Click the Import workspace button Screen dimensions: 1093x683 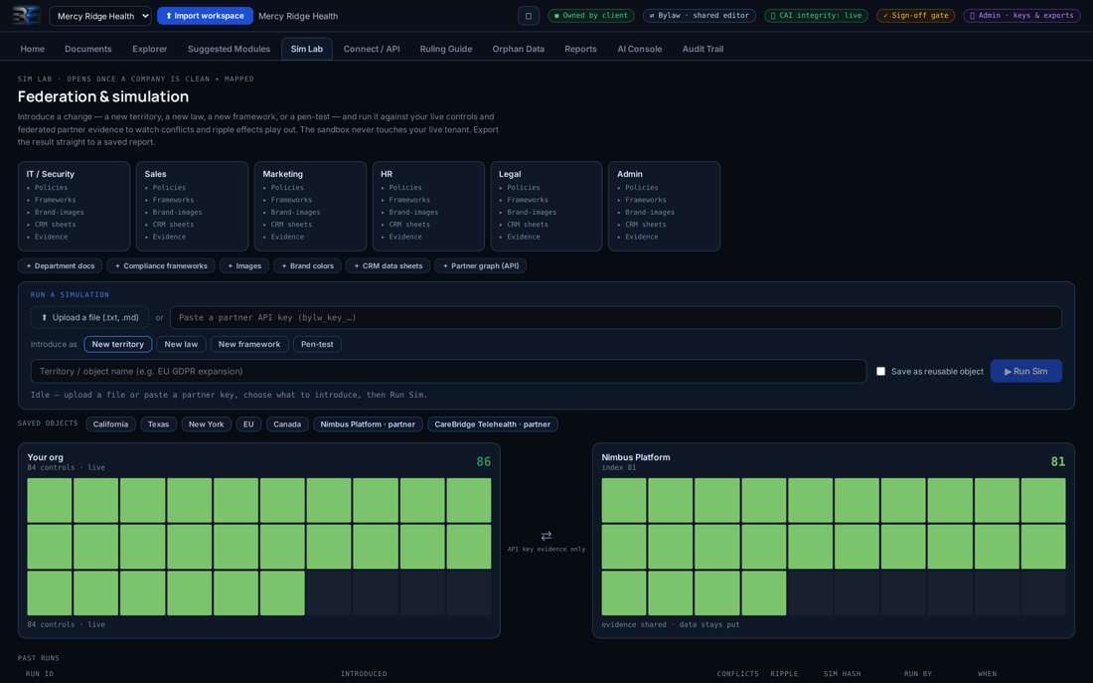coord(205,15)
